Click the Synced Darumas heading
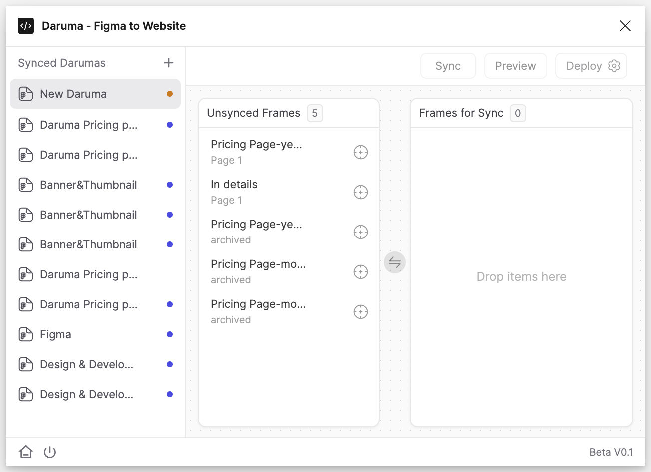The height and width of the screenshot is (472, 651). [62, 63]
